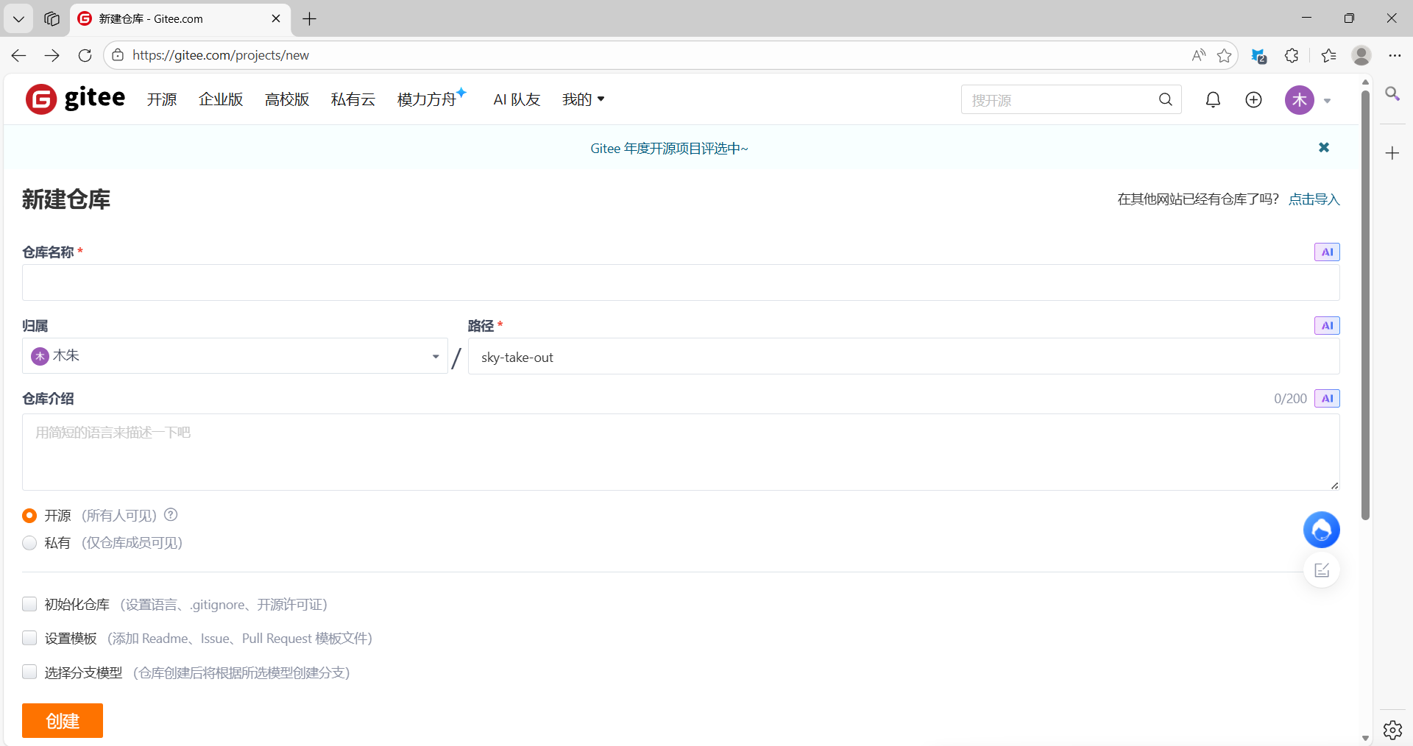
Task: Dismiss the Gitee annual project banner
Action: pyautogui.click(x=1323, y=148)
